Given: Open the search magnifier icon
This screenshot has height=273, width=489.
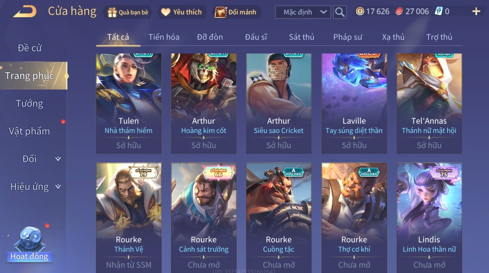Looking at the screenshot, I should [340, 12].
